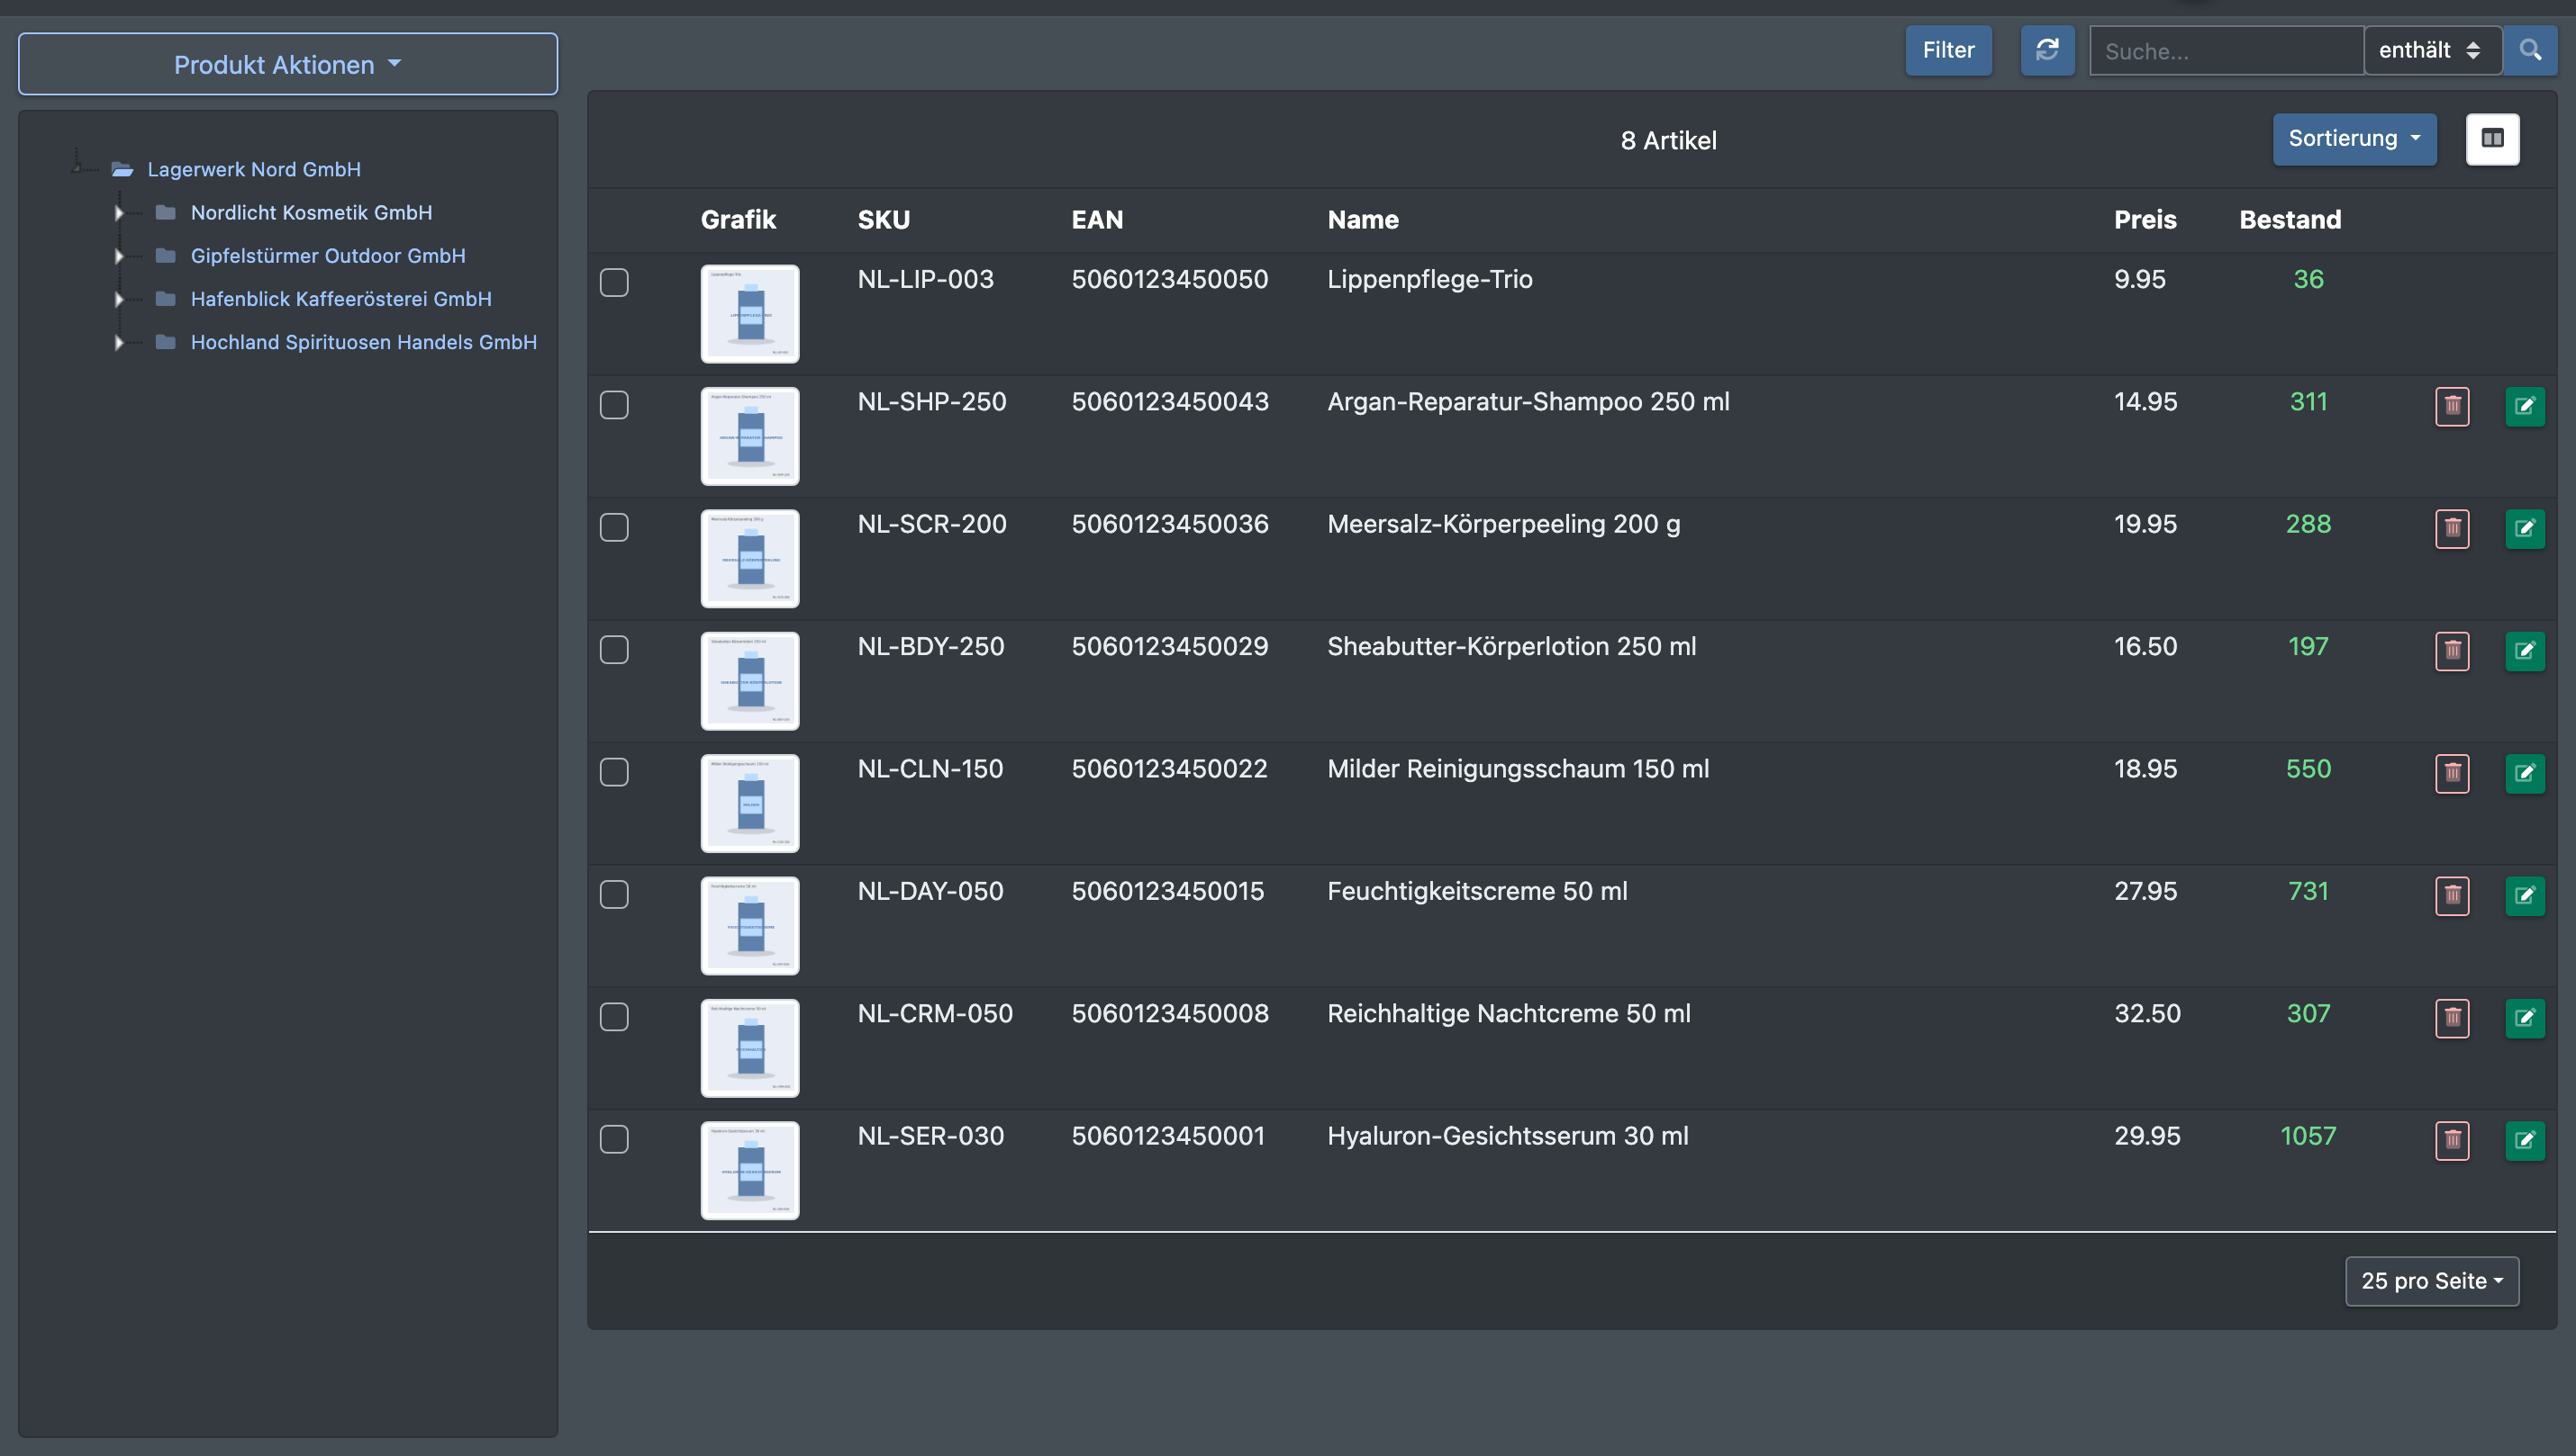Click the Filter button
The width and height of the screenshot is (2576, 1456).
tap(1948, 50)
